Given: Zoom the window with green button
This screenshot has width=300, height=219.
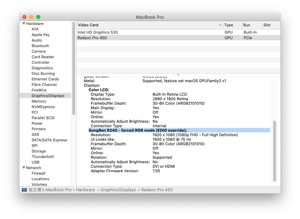Looking at the screenshot, I should point(38,17).
